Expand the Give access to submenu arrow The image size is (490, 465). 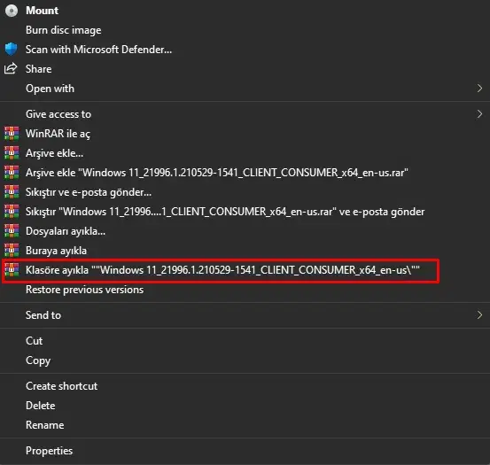(479, 114)
